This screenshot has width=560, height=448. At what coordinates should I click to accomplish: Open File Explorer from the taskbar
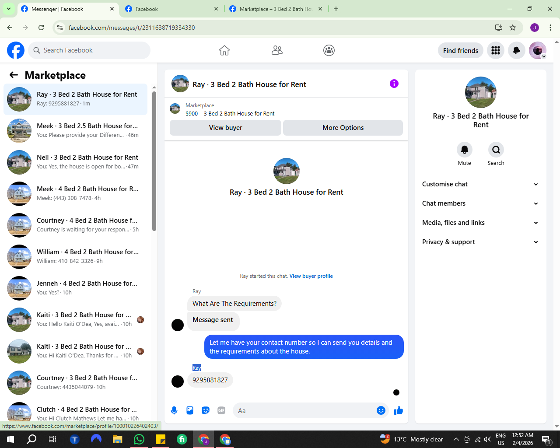[118, 439]
